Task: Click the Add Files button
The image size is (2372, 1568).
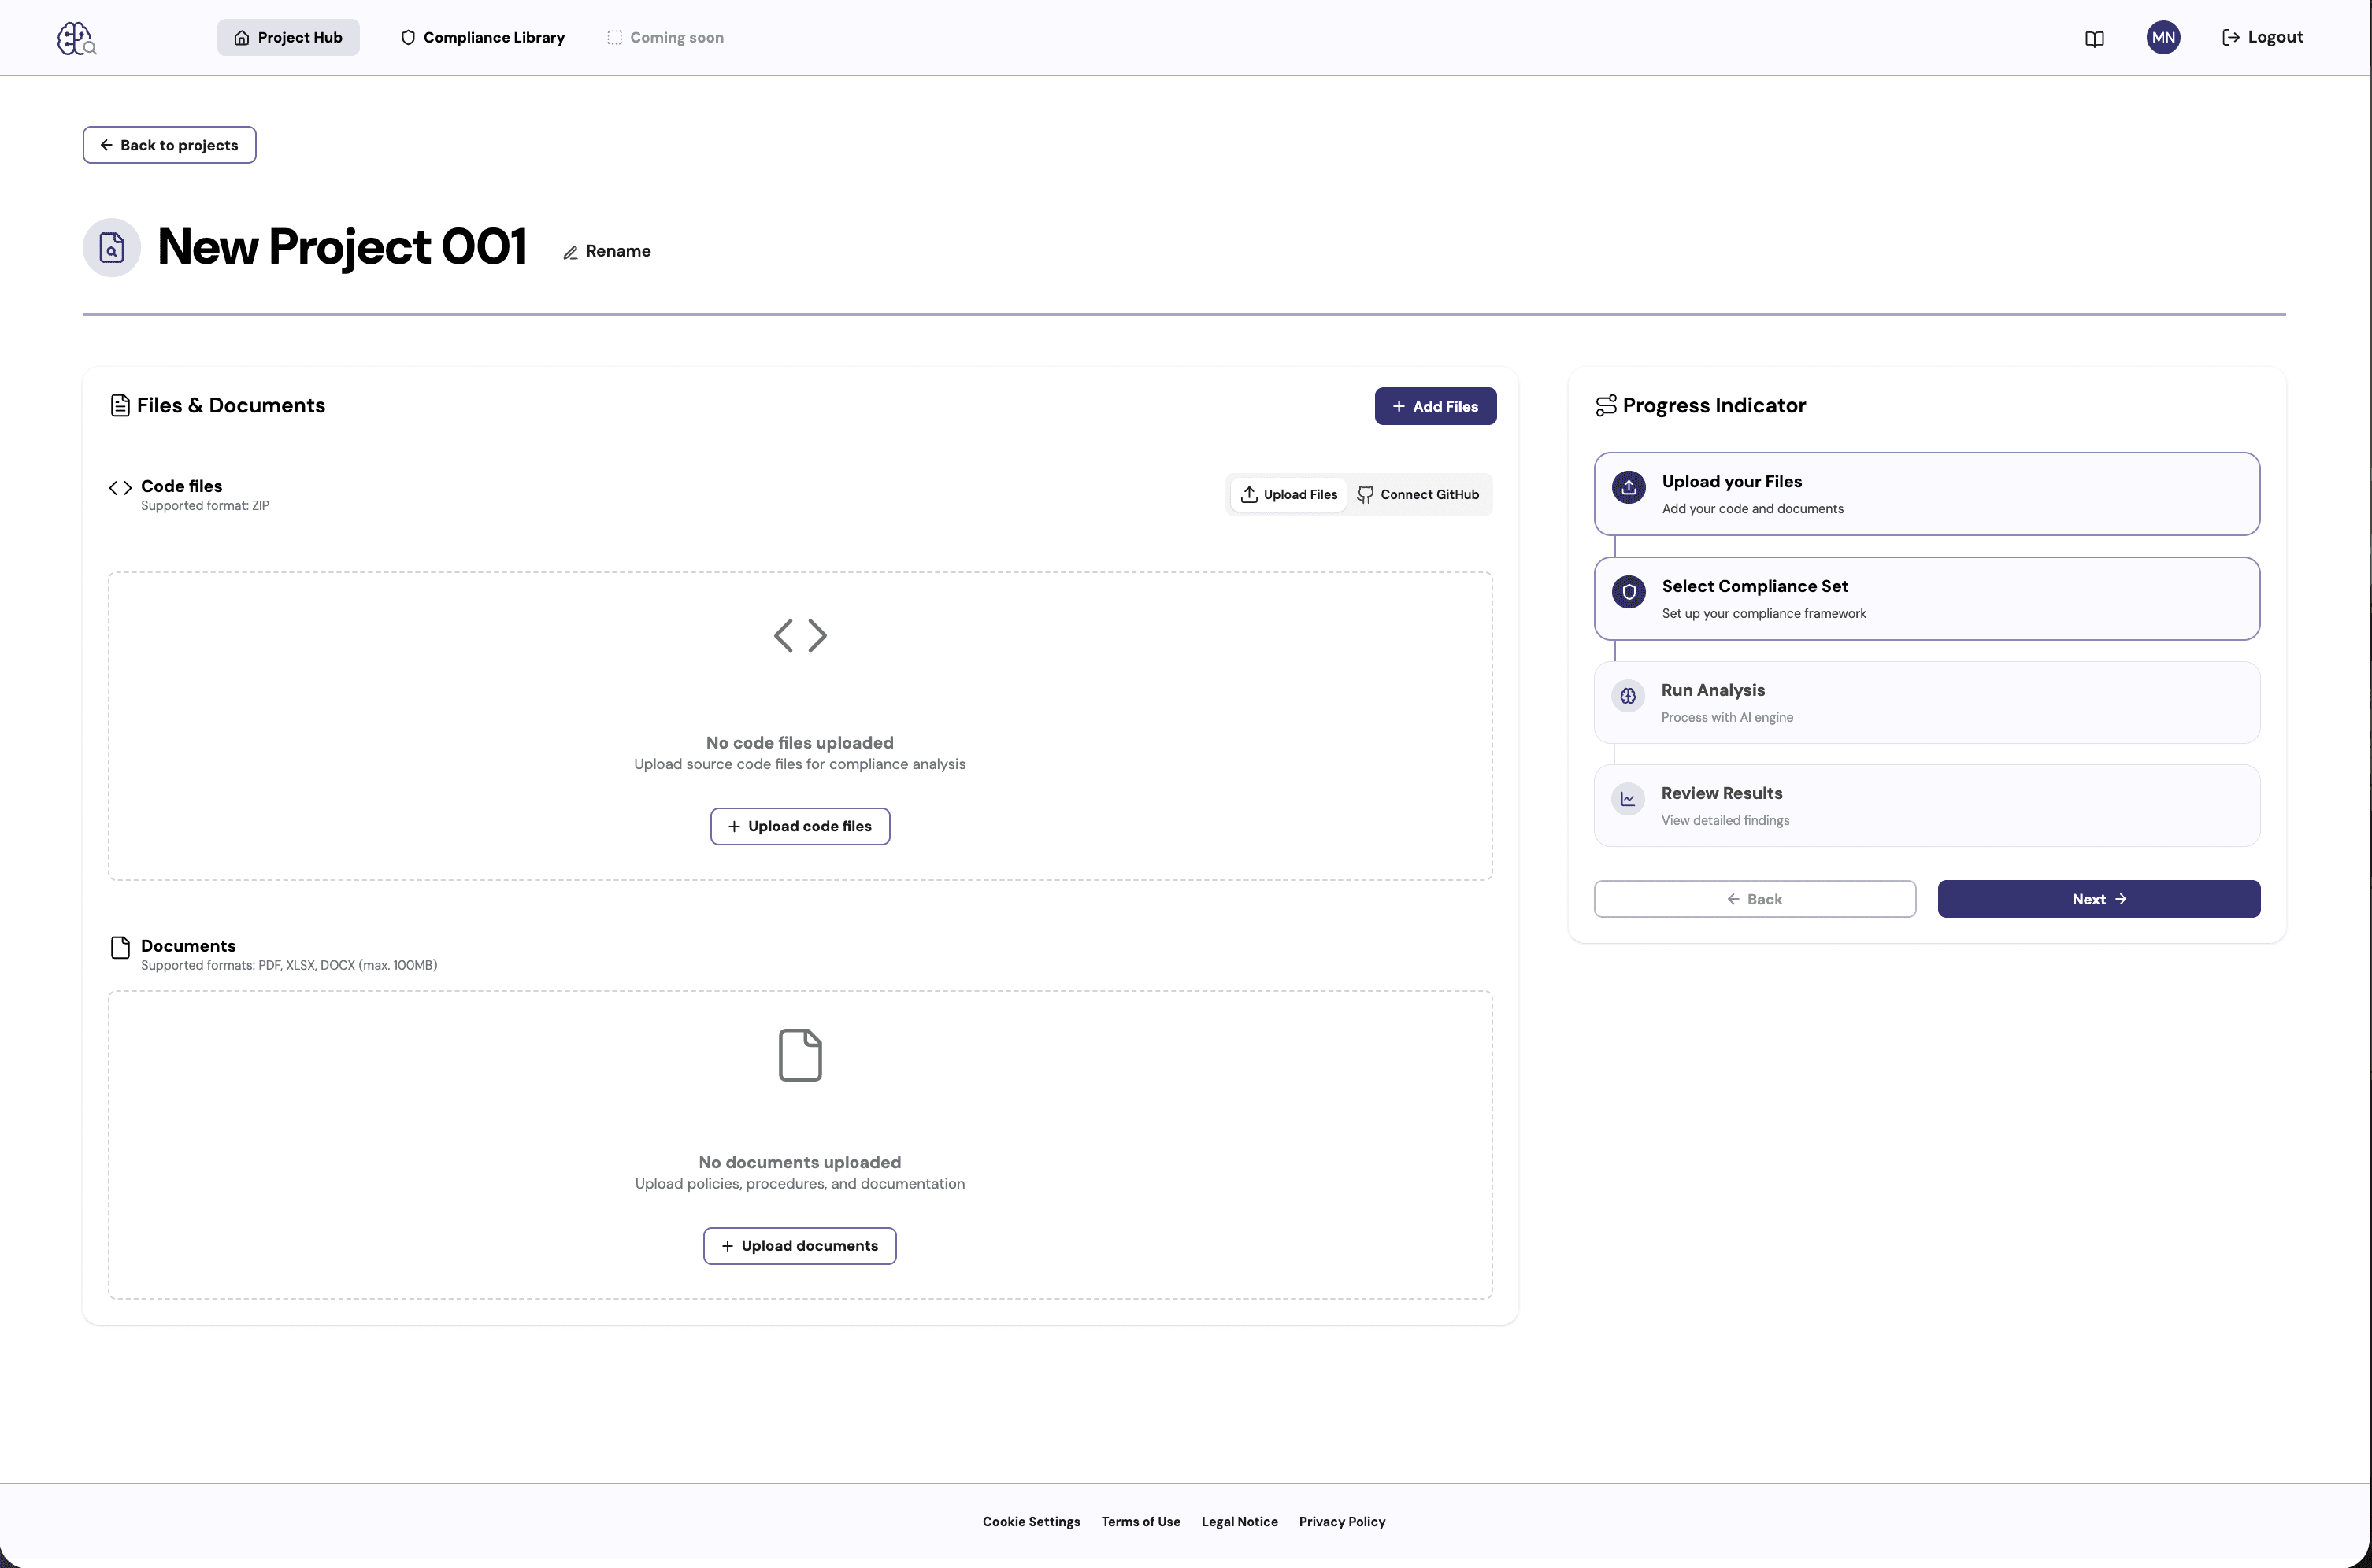Action: click(x=1435, y=406)
